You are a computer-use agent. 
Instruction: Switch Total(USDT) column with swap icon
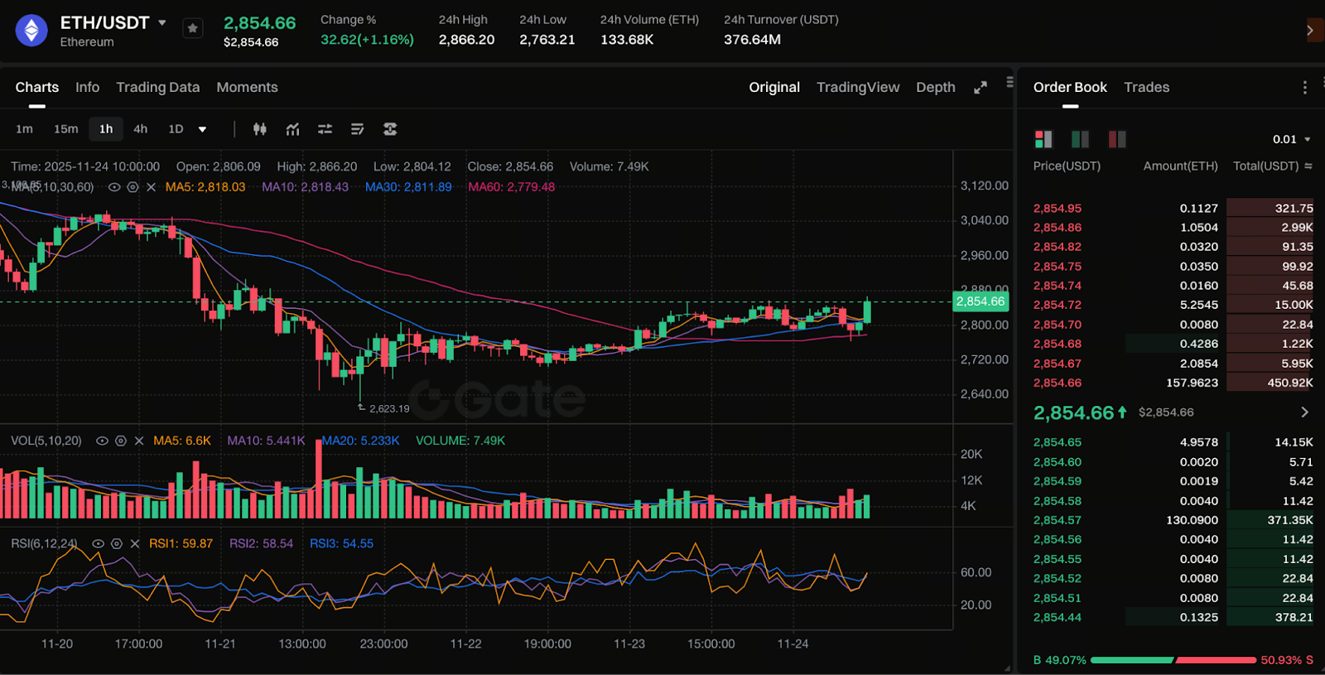tap(1308, 166)
